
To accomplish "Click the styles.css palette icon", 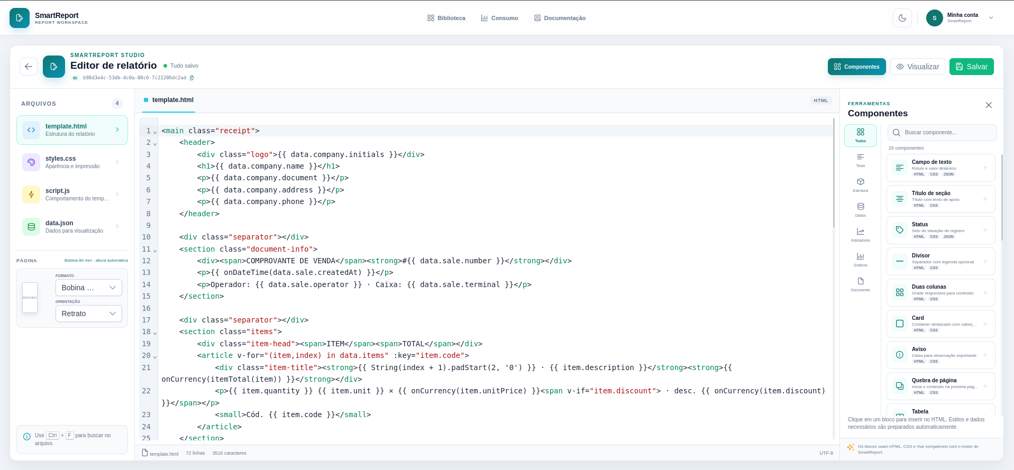I will click(x=31, y=162).
